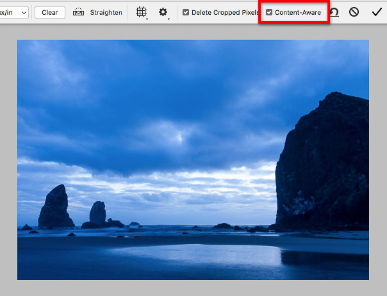
Task: Select the Straighten level icon
Action: [78, 12]
